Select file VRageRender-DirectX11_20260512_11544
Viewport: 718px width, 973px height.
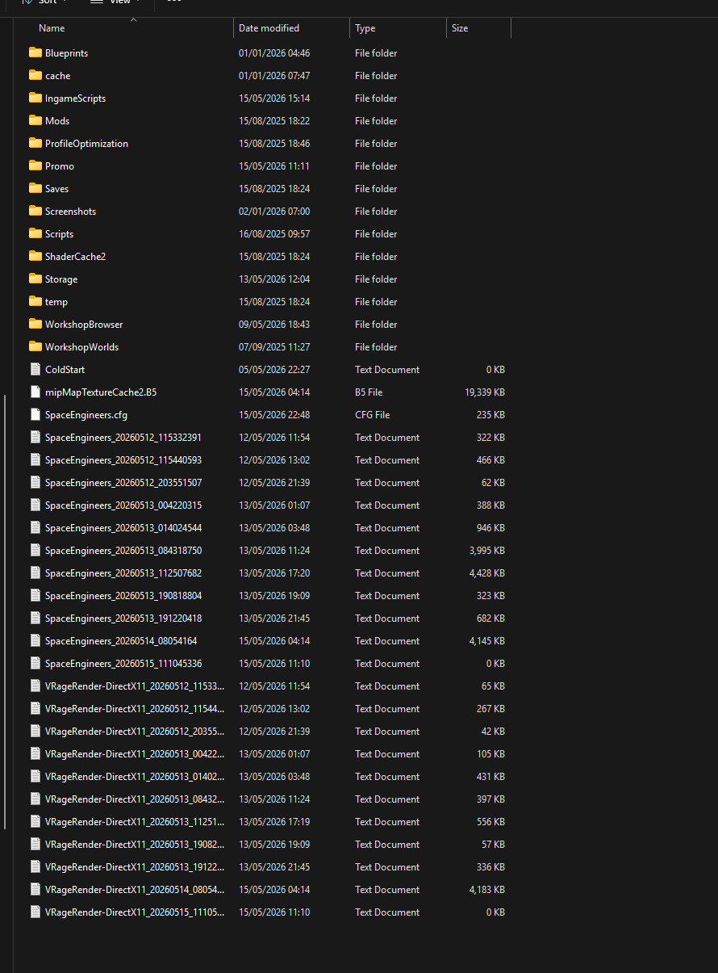[135, 708]
